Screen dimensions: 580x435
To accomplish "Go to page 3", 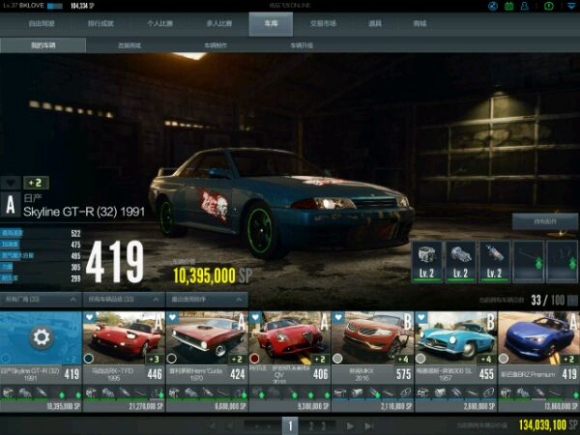I will tap(323, 426).
